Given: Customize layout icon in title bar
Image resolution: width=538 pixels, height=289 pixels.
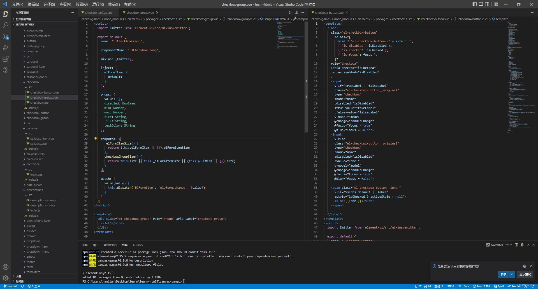Looking at the screenshot, I should [496, 4].
